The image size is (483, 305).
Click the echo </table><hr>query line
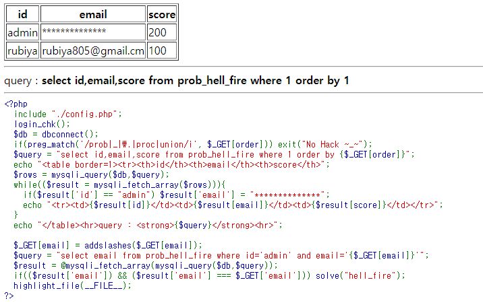tap(148, 226)
